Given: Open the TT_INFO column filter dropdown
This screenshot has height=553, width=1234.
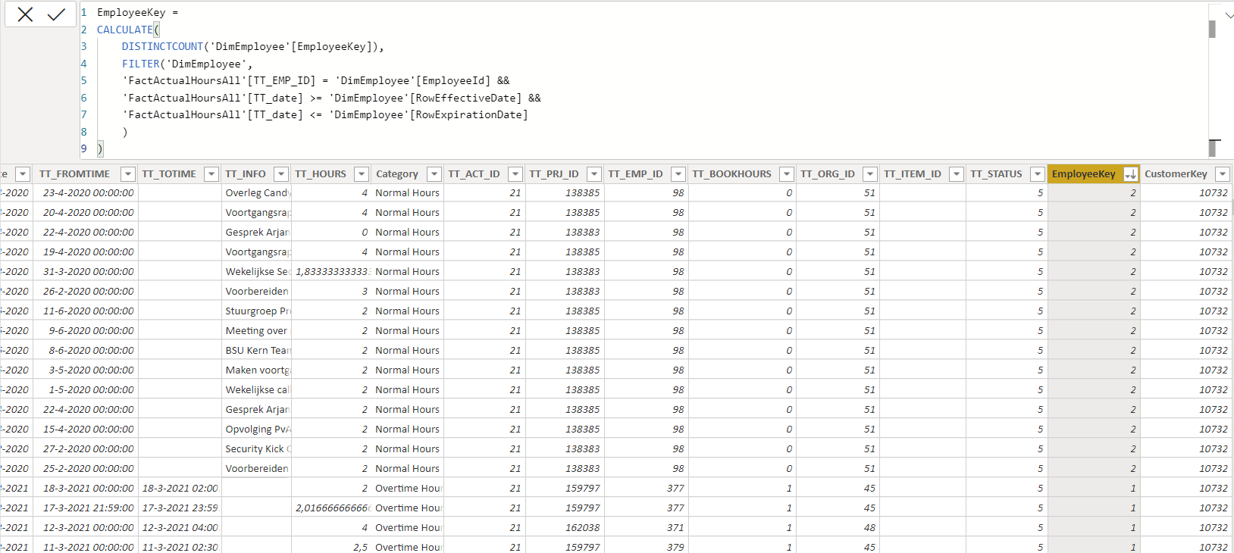Looking at the screenshot, I should 281,174.
